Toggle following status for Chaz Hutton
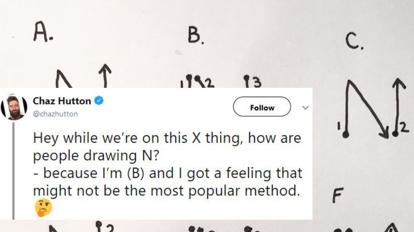 pos(262,107)
